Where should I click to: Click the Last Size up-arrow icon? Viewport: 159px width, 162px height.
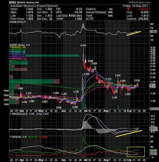pos(70,16)
